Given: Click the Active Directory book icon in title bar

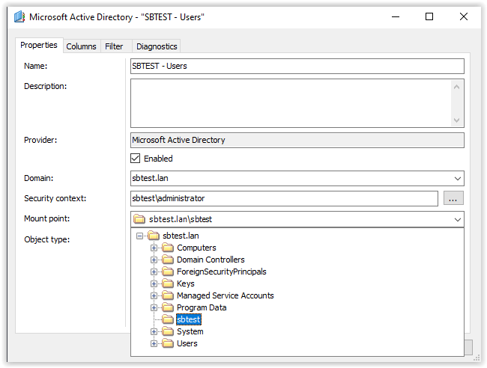Looking at the screenshot, I should [19, 16].
